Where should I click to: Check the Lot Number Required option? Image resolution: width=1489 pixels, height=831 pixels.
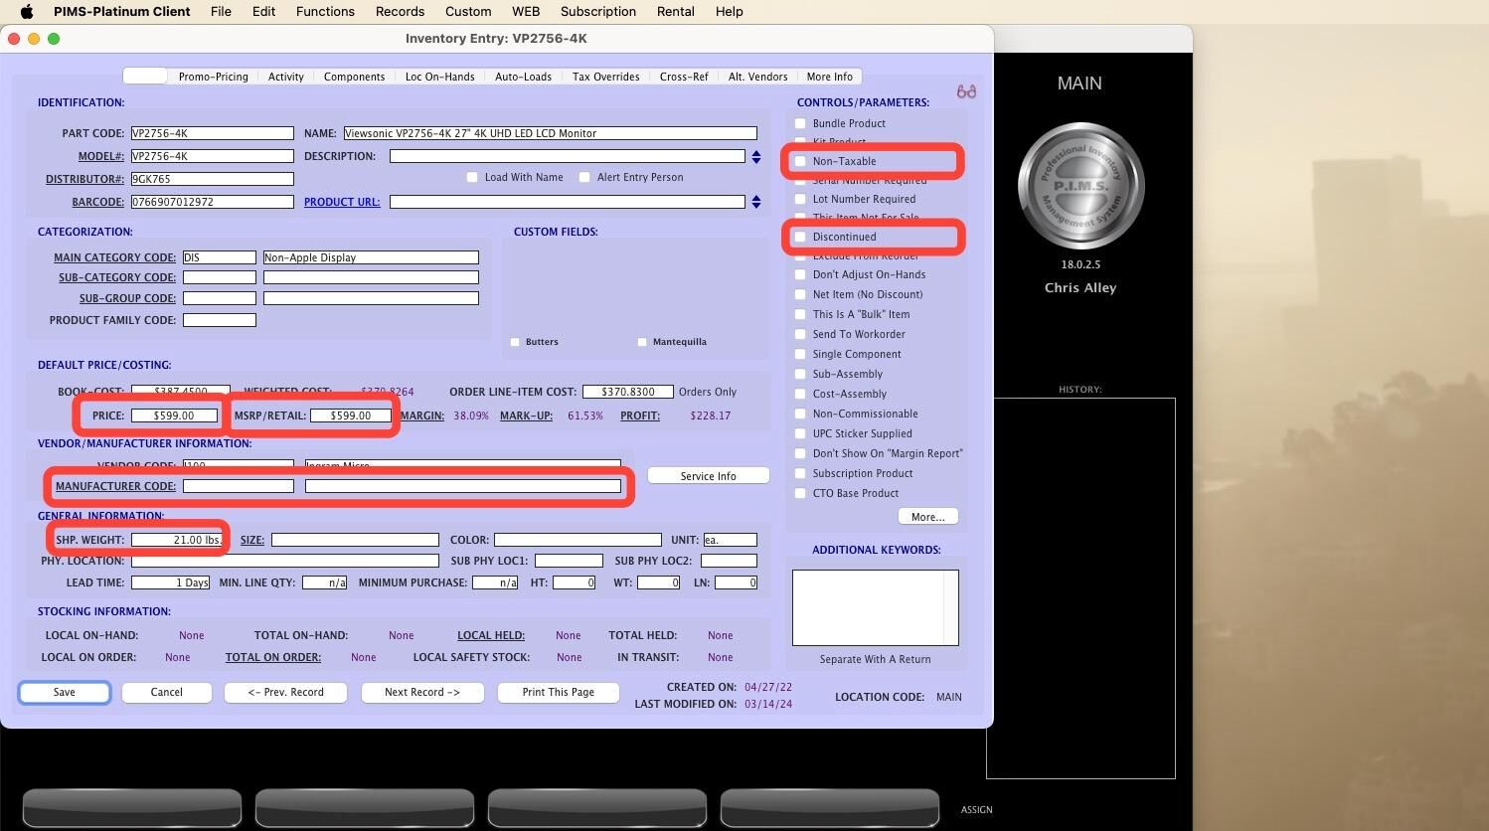[800, 199]
